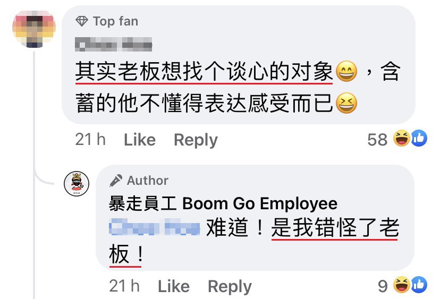This screenshot has width=440, height=299.
Task: Click the thumbs-up reaction icon beside 9
Action: point(419,285)
